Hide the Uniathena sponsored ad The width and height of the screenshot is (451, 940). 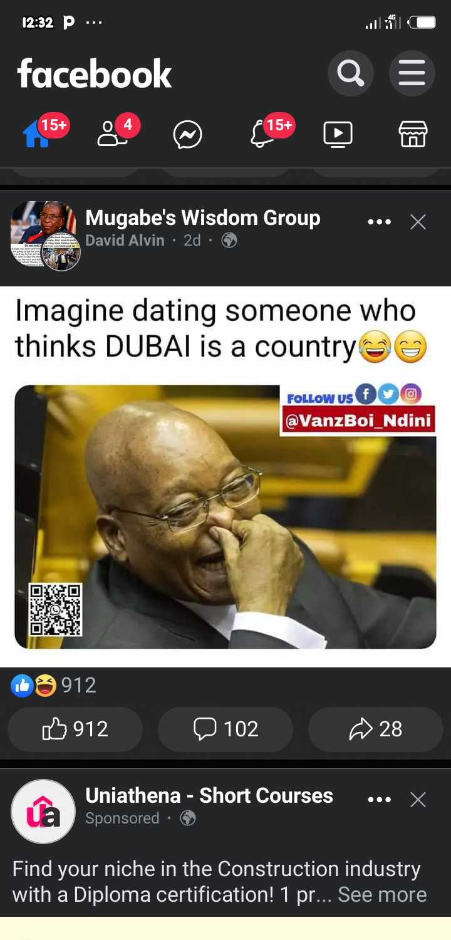coord(418,800)
